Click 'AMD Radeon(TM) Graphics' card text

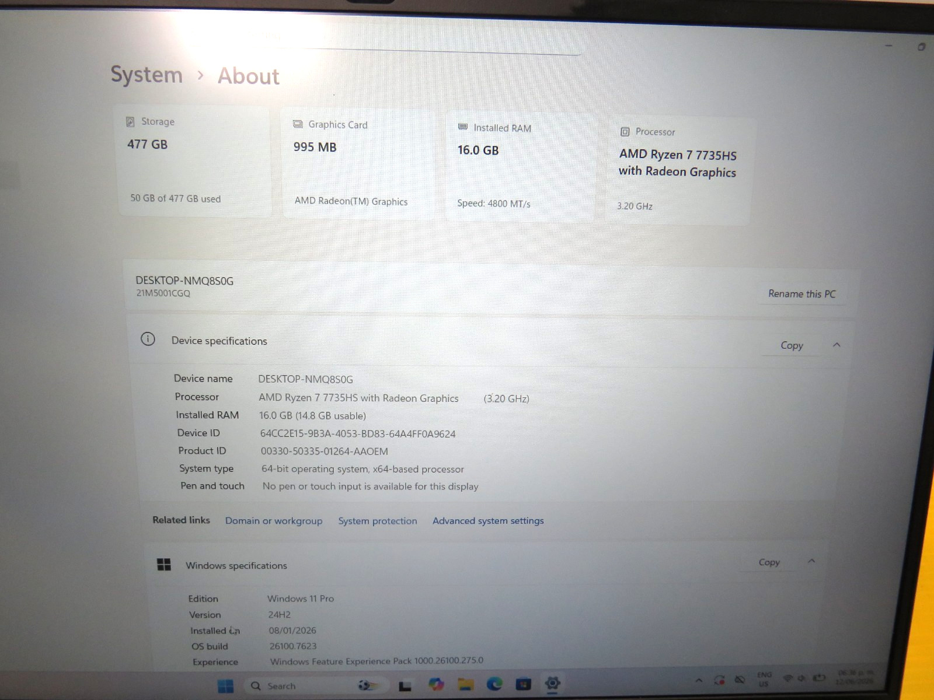[x=351, y=201]
